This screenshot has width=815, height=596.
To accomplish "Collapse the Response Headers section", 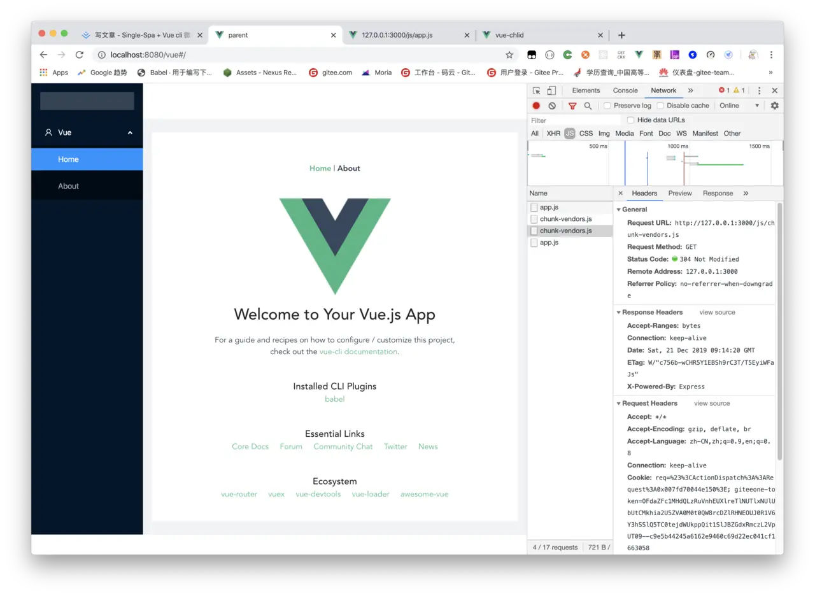I will pyautogui.click(x=618, y=313).
